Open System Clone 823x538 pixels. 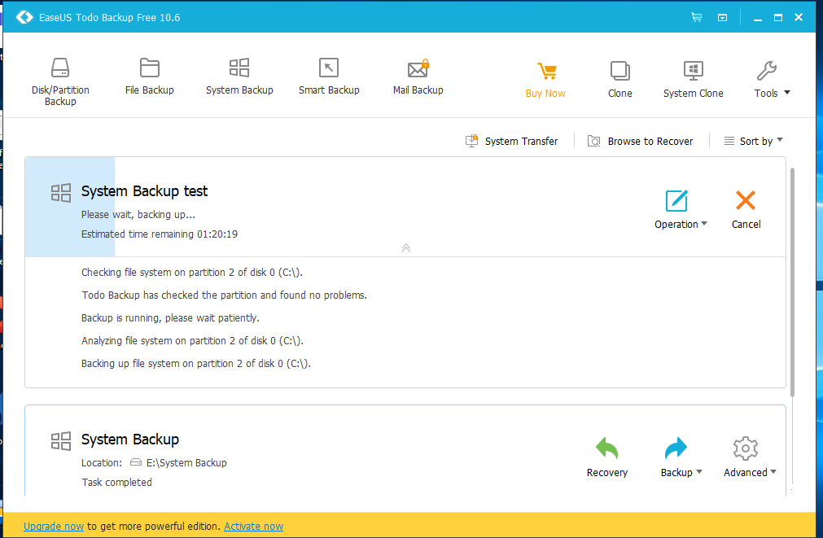tap(694, 80)
